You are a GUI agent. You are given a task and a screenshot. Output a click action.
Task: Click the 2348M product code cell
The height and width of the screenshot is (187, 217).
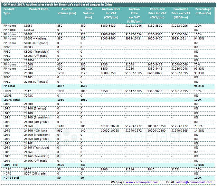point(29,60)
